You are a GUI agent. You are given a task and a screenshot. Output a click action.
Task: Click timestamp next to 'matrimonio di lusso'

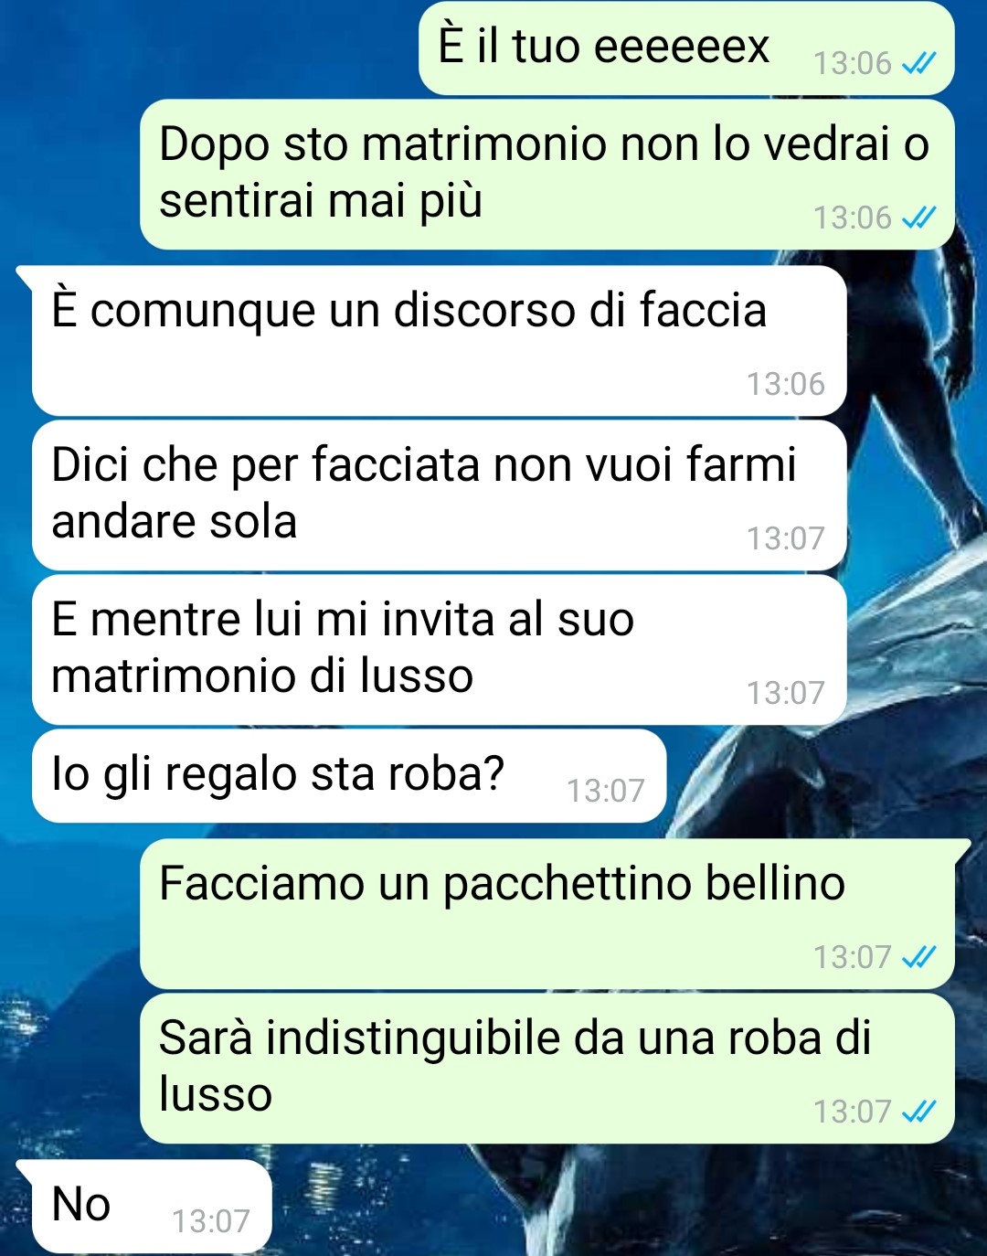click(785, 693)
